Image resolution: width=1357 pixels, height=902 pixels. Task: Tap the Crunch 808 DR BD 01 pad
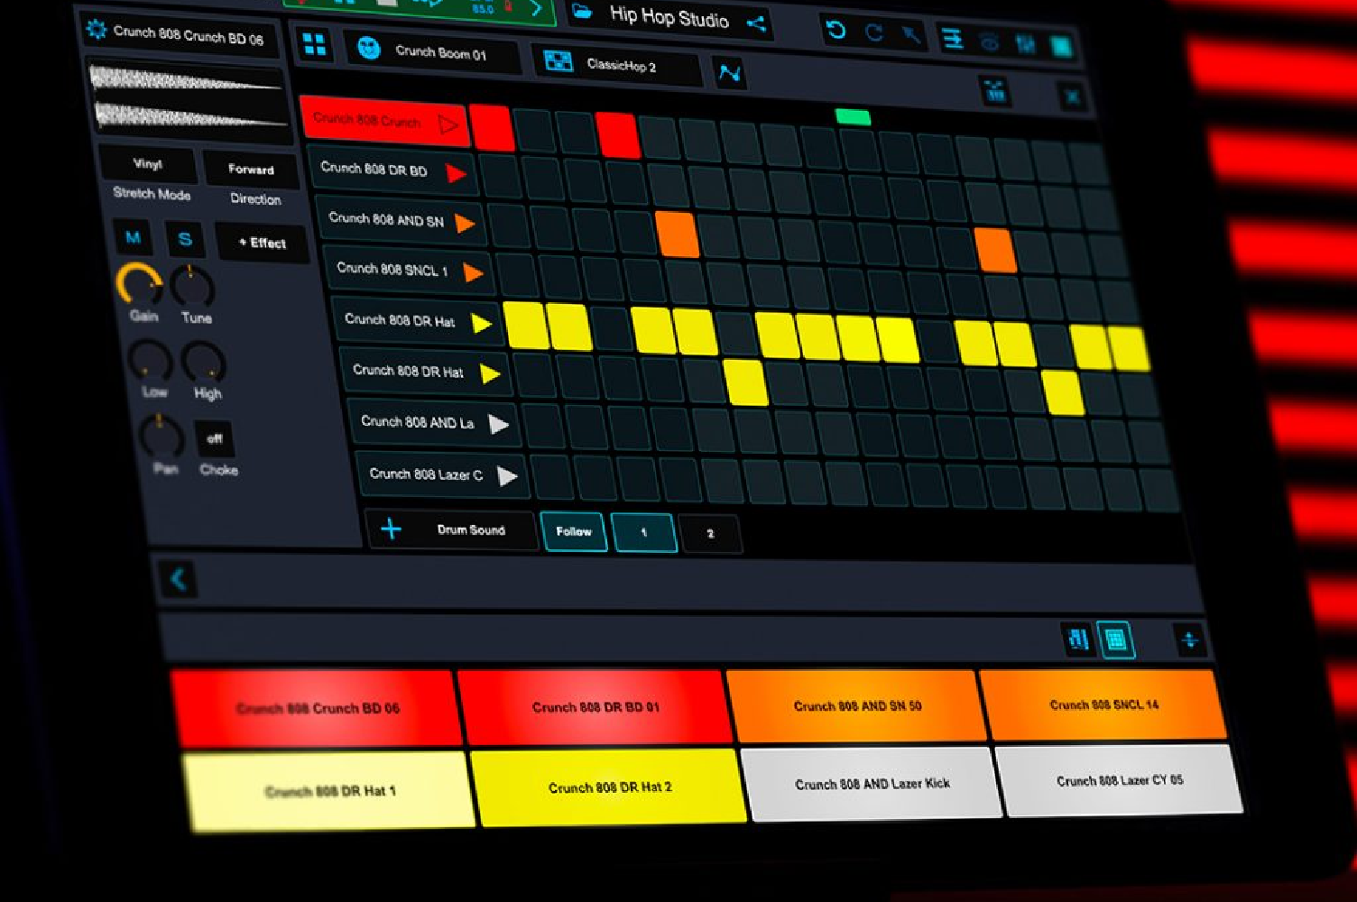(595, 706)
